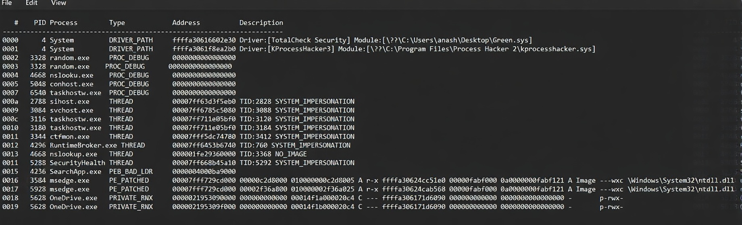Screen dimensions: 742x225
Task: Place cursor on the Process column header
Action: point(63,23)
